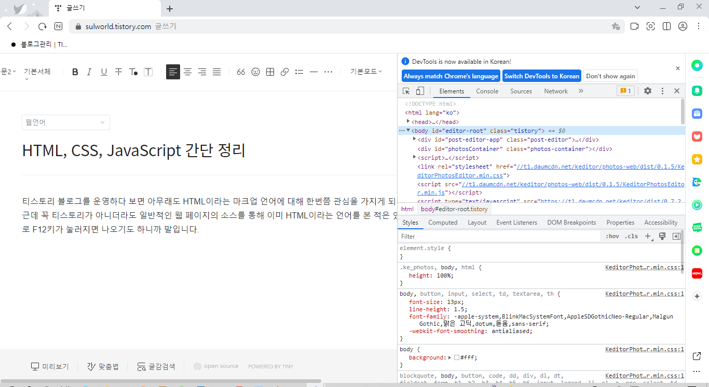Screen dimensions: 709x387
Task: Apply italic formatting
Action: [89, 72]
